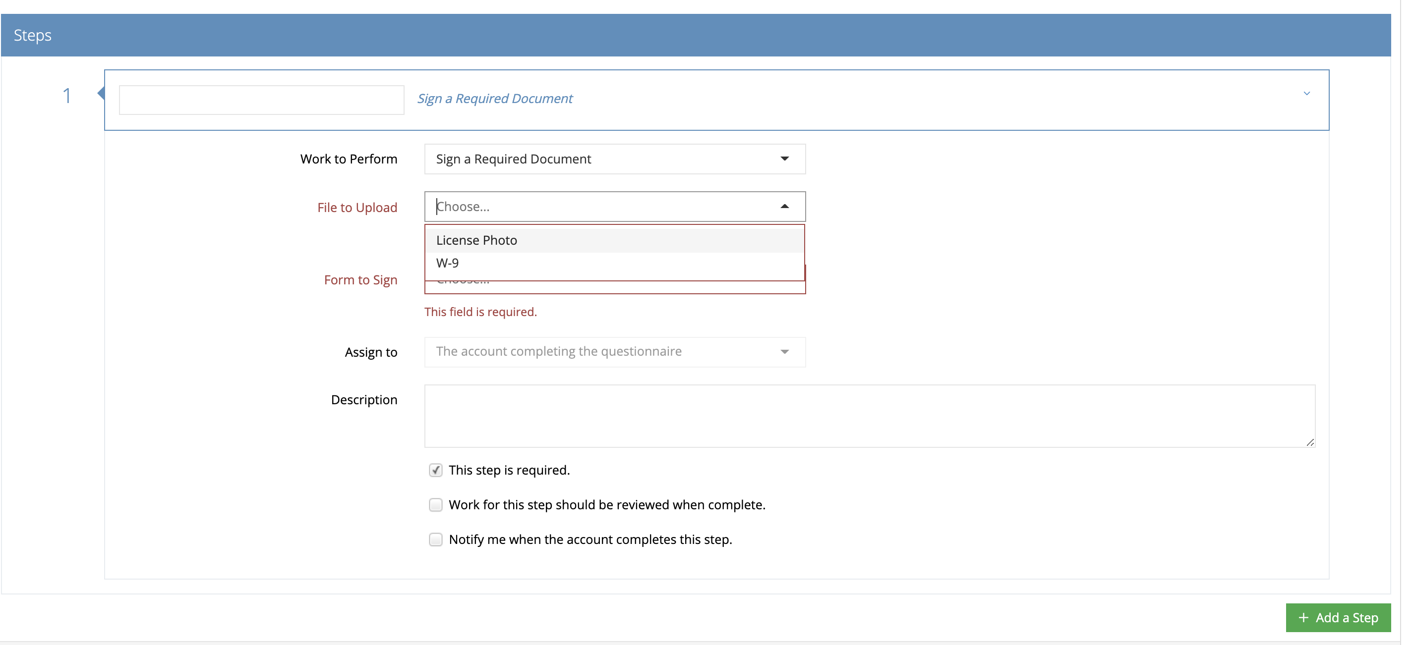This screenshot has height=645, width=1413.
Task: Check 'Notify me when account completes' box
Action: [435, 539]
